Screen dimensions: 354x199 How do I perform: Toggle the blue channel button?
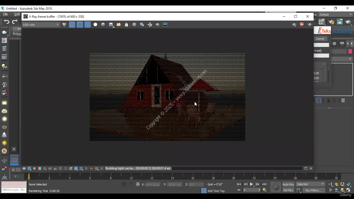pyautogui.click(x=88, y=25)
